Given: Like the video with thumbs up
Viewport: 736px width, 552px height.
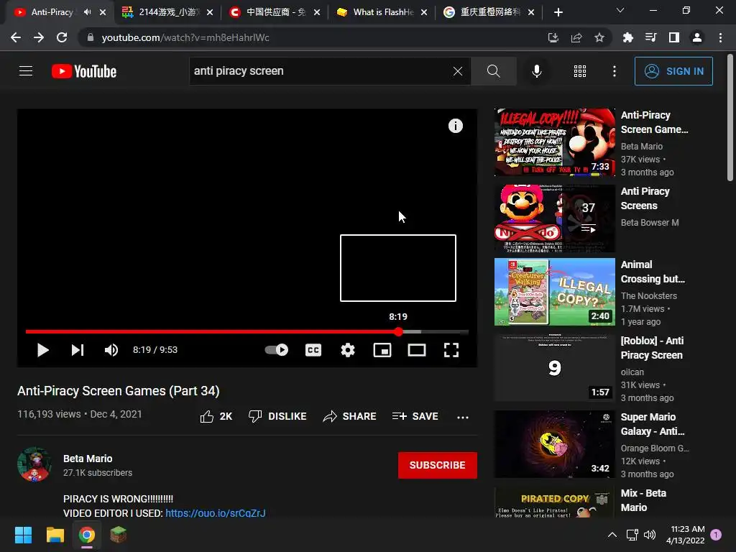Looking at the screenshot, I should [x=216, y=416].
